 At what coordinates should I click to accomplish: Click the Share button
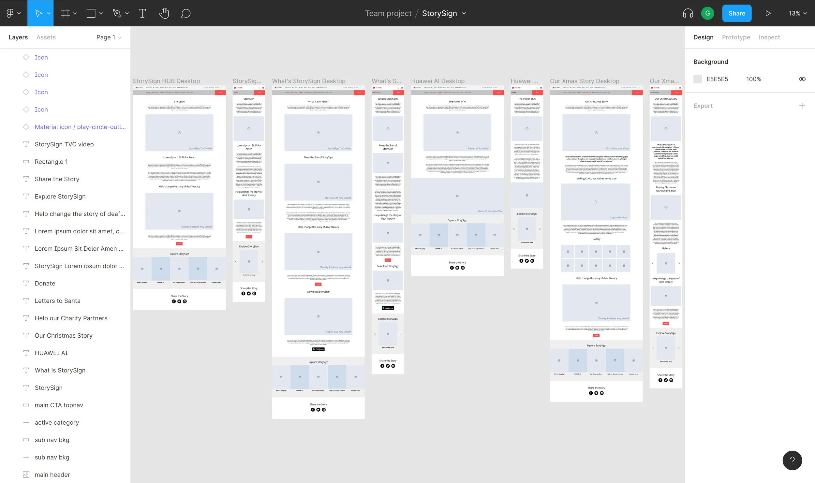[x=736, y=13]
